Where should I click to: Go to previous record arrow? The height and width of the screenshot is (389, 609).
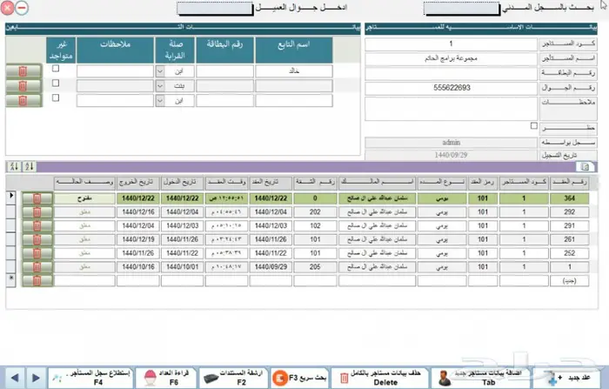point(15,378)
